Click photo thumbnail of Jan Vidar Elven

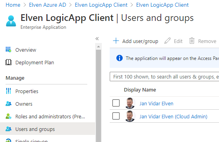click(130, 103)
